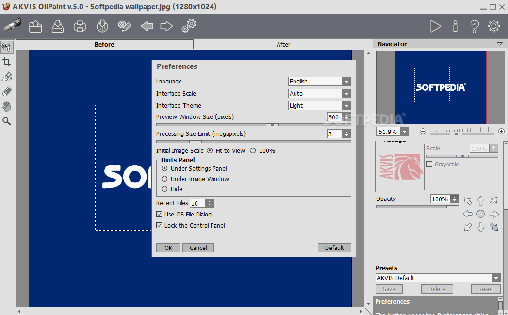
Task: Zoom out with the minus circle in Navigator
Action: (423, 131)
